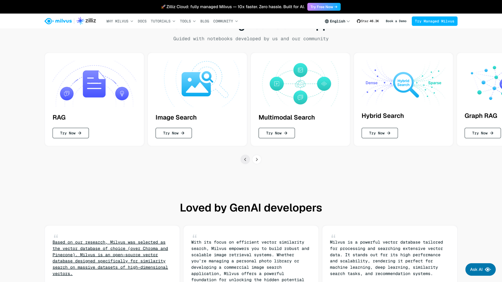Open the Blog nav item
The image size is (502, 282).
click(x=205, y=21)
